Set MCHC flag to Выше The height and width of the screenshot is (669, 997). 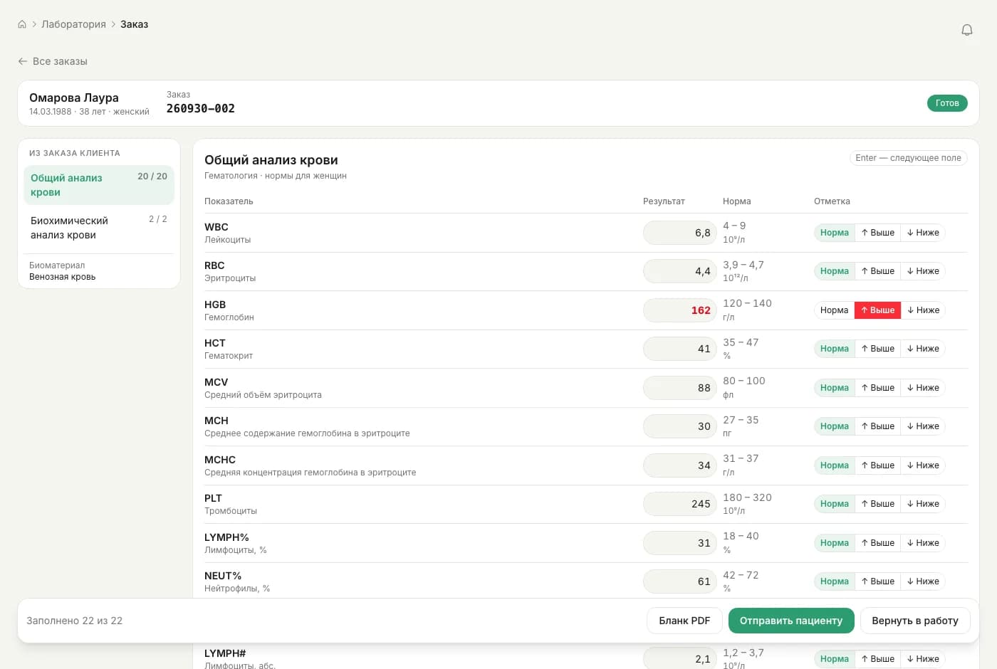877,465
